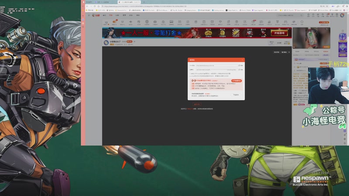Screen dimensions: 349x196
Task: Click the trash bin toolbar icon
Action: coord(236,22)
